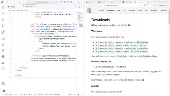Close the index.html editor tab
This screenshot has width=170, height=96.
click(x=35, y=7)
